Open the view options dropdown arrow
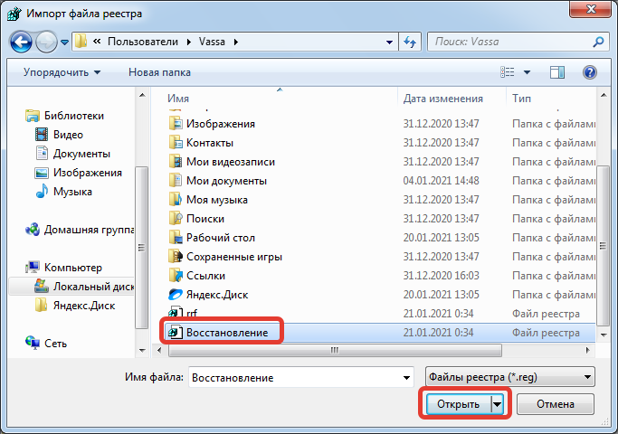618x434 pixels. click(527, 72)
